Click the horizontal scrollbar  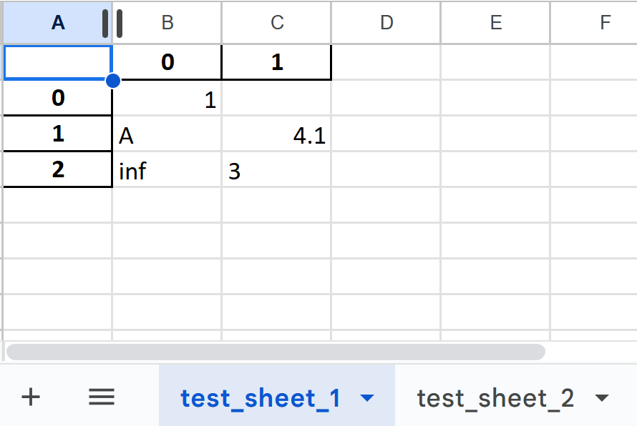(x=276, y=352)
